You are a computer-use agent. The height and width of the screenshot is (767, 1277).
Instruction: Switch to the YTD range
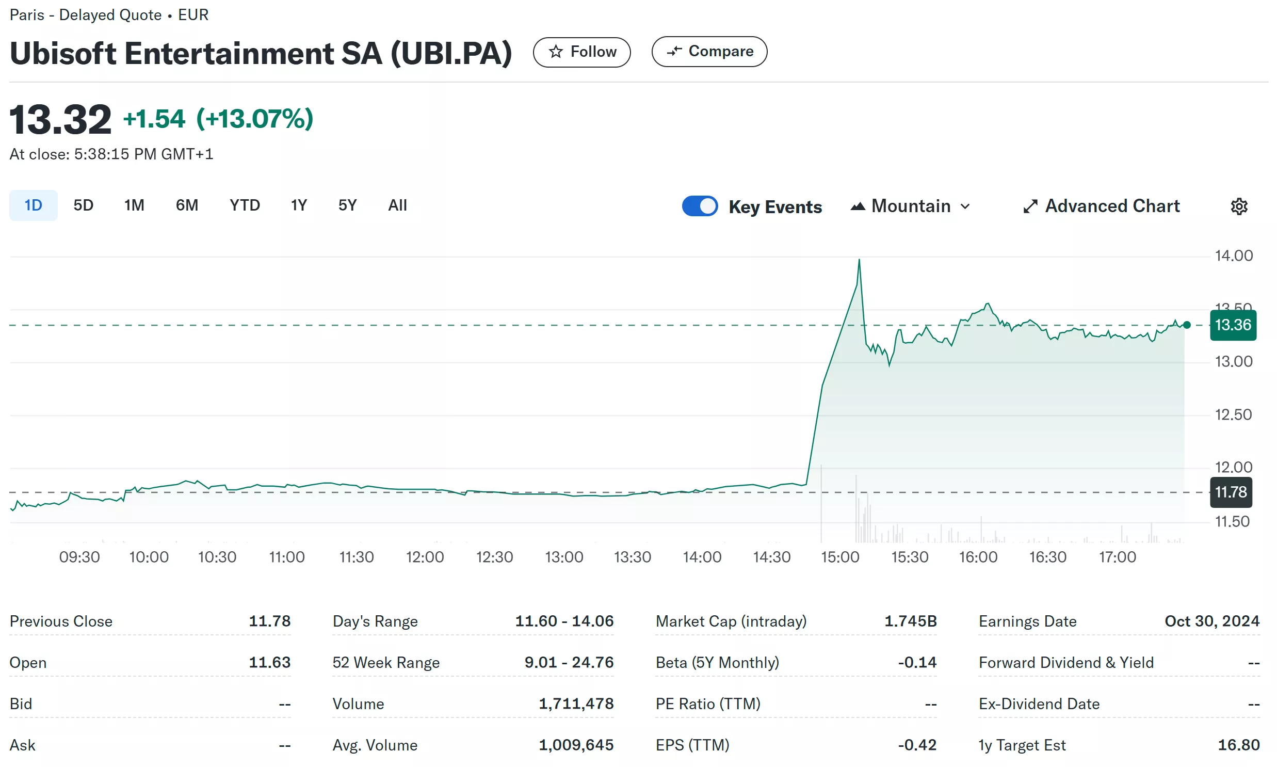pos(245,205)
